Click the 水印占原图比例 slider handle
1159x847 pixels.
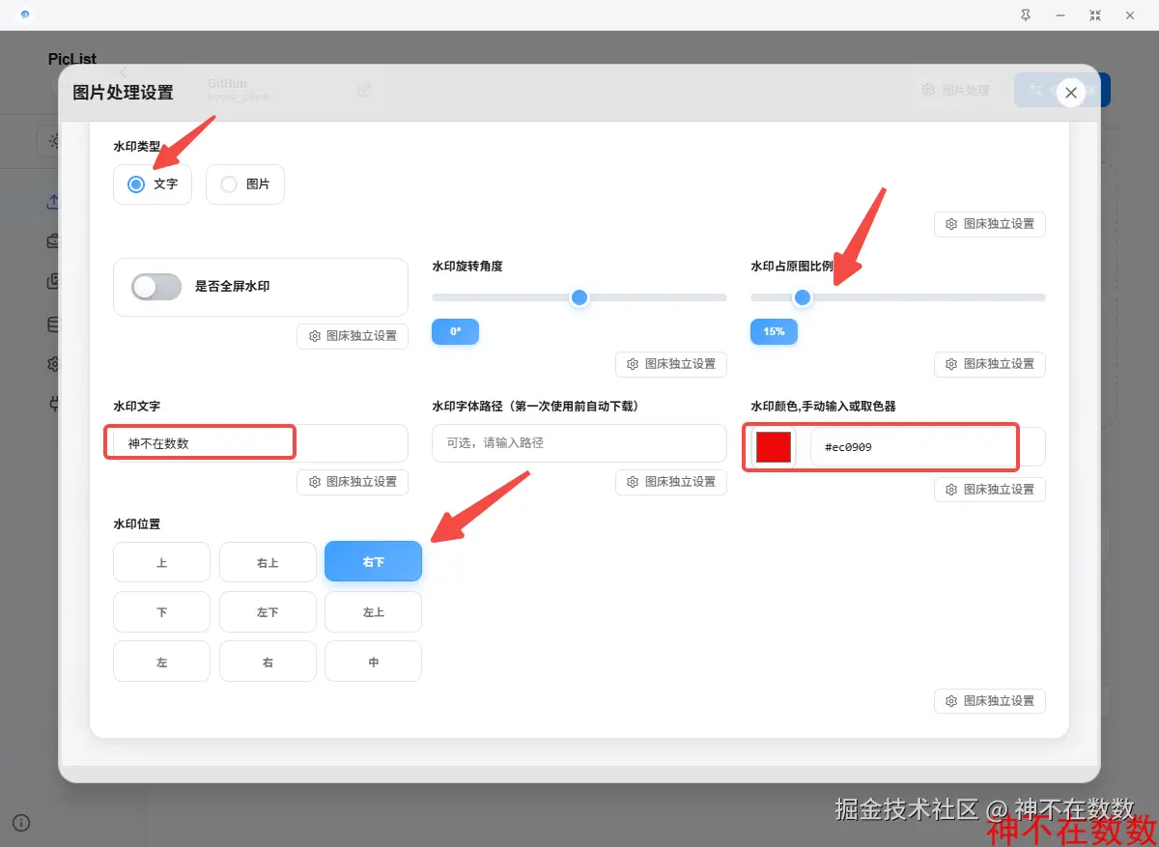click(802, 297)
